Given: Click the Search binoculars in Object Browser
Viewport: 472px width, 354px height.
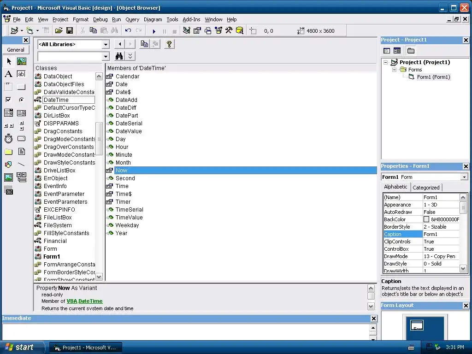Looking at the screenshot, I should (119, 56).
